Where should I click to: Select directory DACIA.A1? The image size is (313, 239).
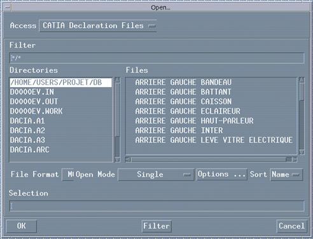tap(60, 121)
